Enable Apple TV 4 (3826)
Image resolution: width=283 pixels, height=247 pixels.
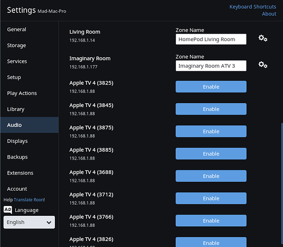click(x=211, y=242)
